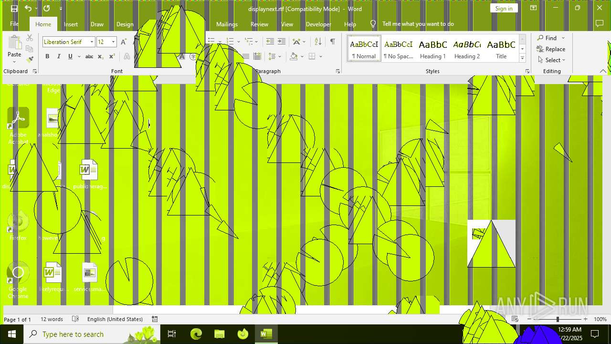Click Tell me what you want to do
Screen dimensions: 611x344
[418, 24]
